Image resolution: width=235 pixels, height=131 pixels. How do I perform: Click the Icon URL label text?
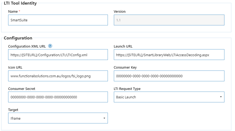click(x=15, y=67)
